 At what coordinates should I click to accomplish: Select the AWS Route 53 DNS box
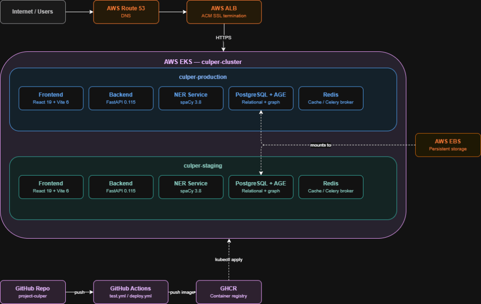pos(126,12)
